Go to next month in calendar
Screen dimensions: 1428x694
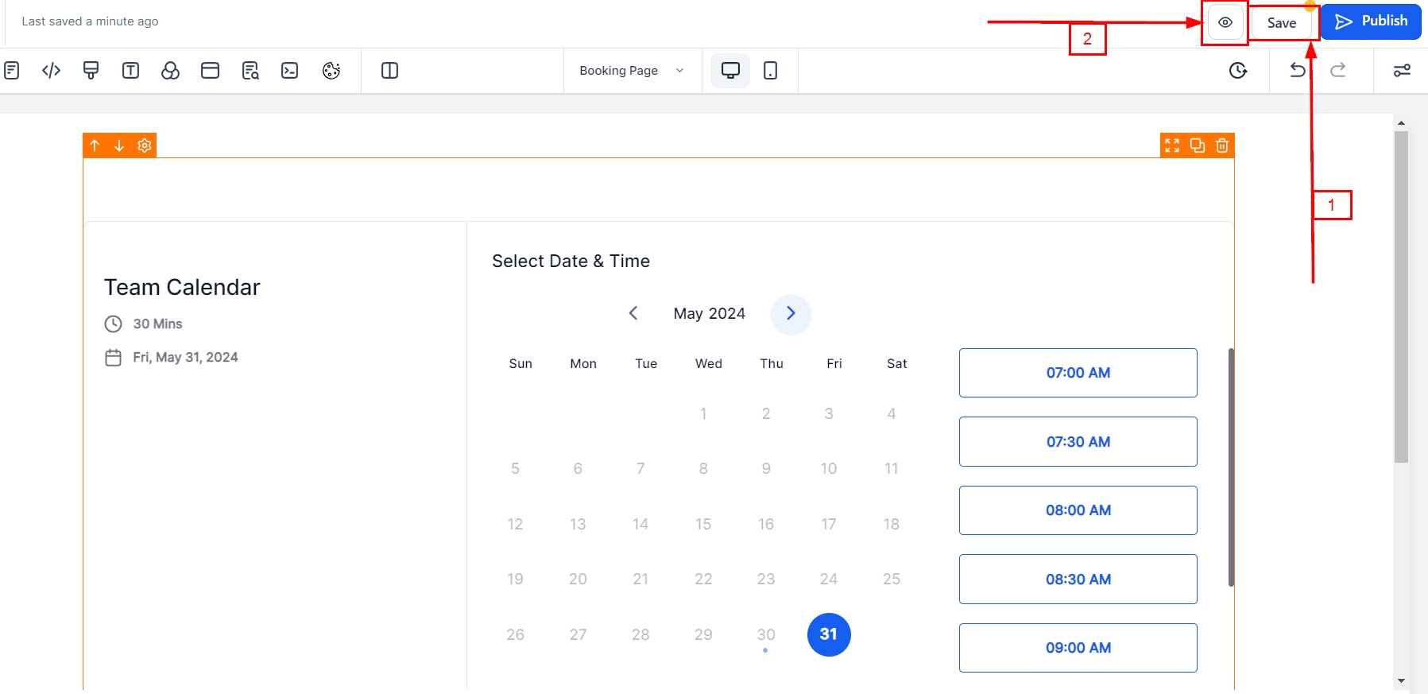791,314
